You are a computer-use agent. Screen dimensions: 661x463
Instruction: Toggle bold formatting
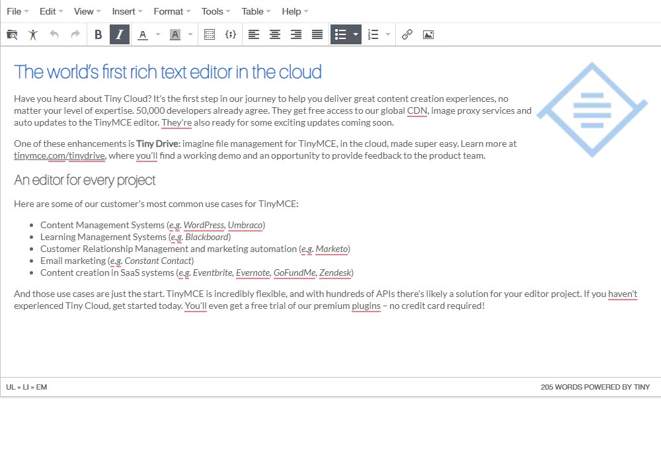coord(98,34)
